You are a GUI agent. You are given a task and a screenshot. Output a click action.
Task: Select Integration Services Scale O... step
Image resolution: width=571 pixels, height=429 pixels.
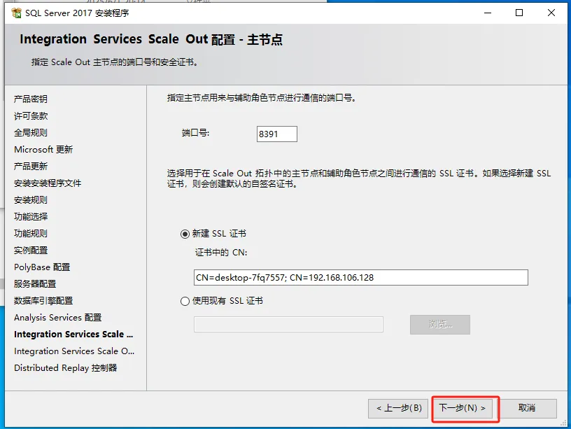(x=74, y=351)
